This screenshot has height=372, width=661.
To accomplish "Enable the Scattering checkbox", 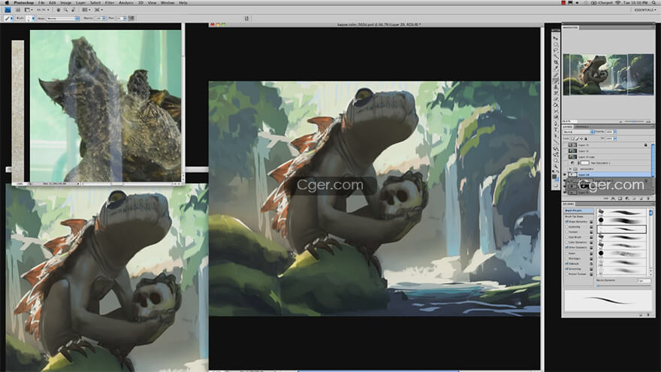I will (566, 227).
